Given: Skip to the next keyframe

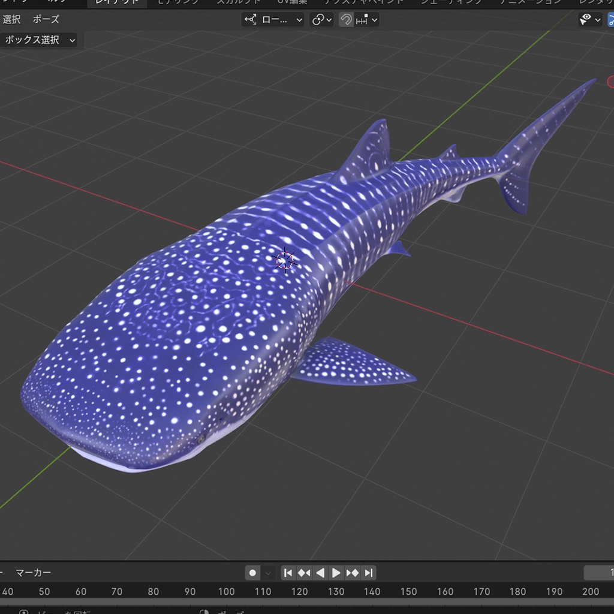Looking at the screenshot, I should 352,573.
